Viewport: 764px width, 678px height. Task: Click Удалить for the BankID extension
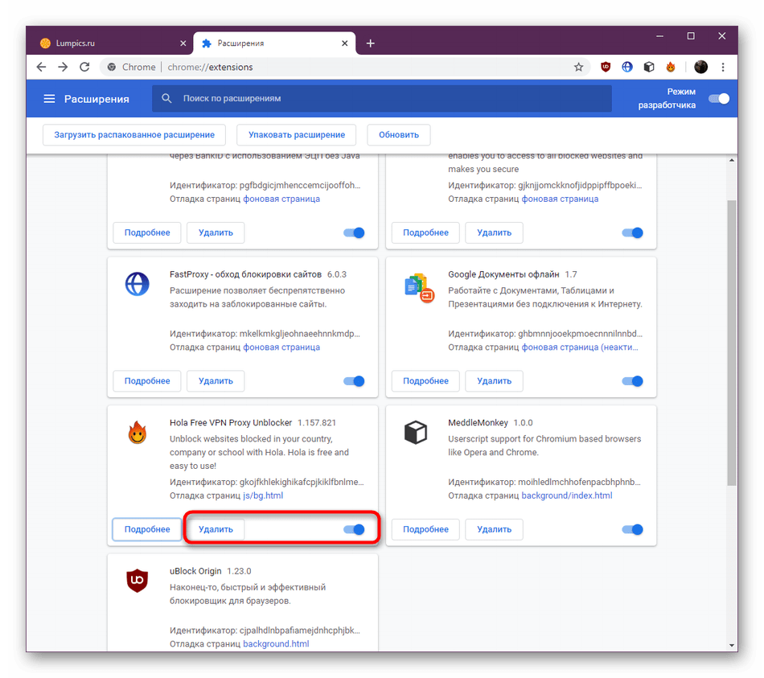(216, 232)
